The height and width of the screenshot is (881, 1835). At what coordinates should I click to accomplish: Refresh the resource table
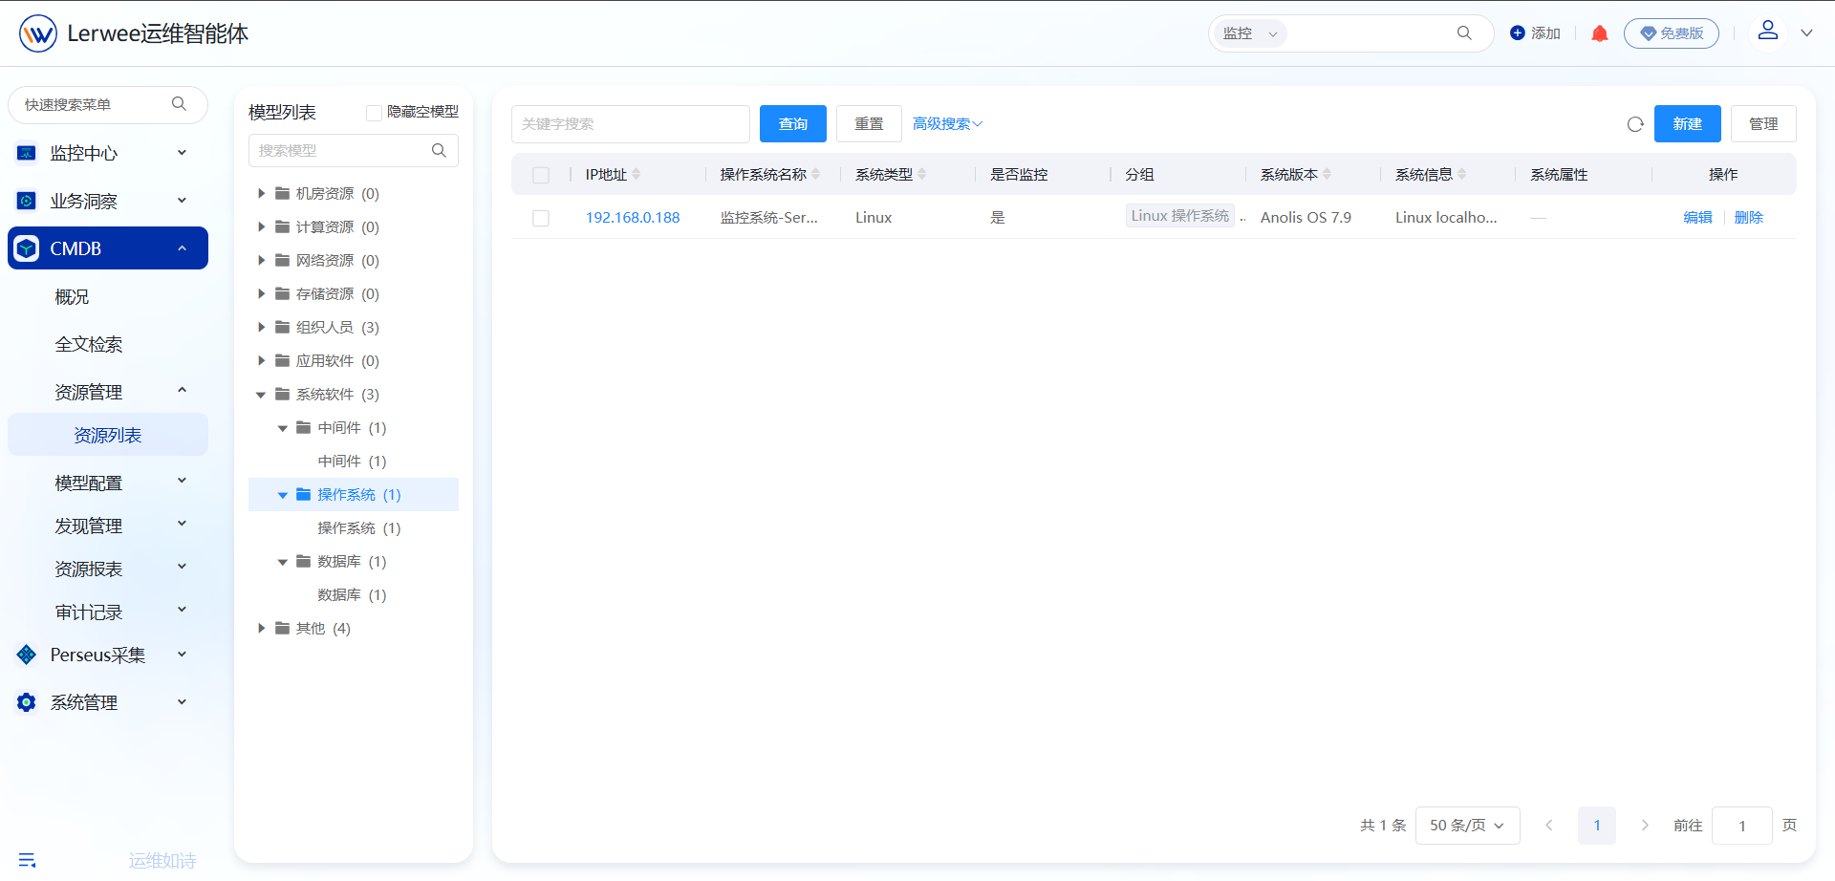coord(1635,124)
